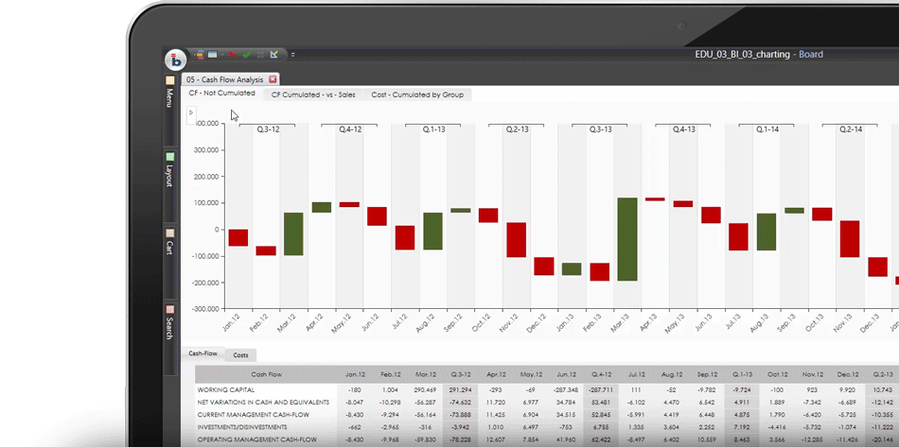The height and width of the screenshot is (447, 899).
Task: Open the Search side panel
Action: (170, 322)
